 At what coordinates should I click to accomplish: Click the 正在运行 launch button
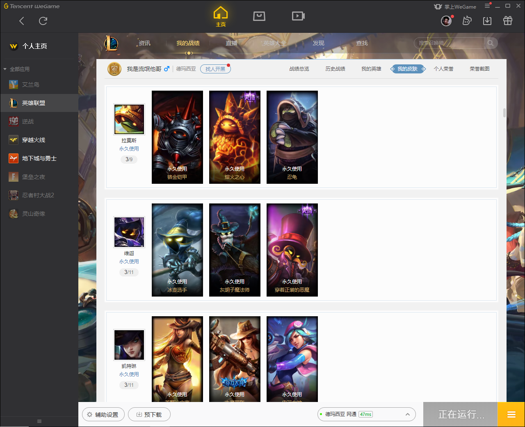[461, 415]
